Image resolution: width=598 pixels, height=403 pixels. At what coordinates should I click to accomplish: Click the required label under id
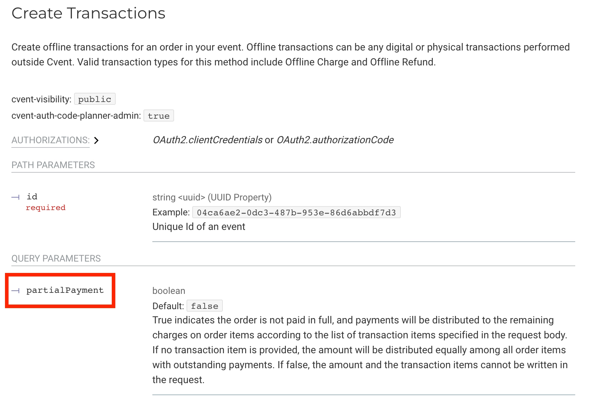pos(46,208)
